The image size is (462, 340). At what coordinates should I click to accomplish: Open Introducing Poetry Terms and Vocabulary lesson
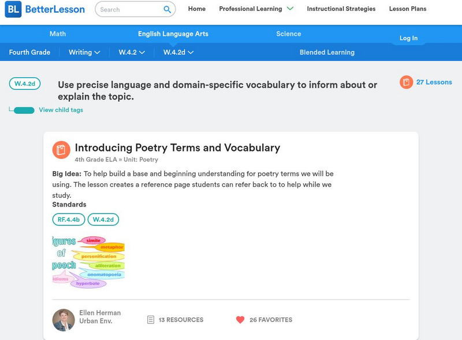click(x=177, y=147)
